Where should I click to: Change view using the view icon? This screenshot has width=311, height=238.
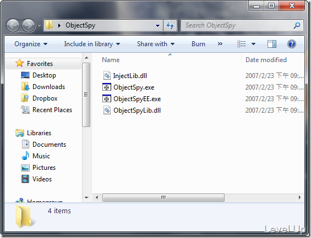(x=242, y=44)
